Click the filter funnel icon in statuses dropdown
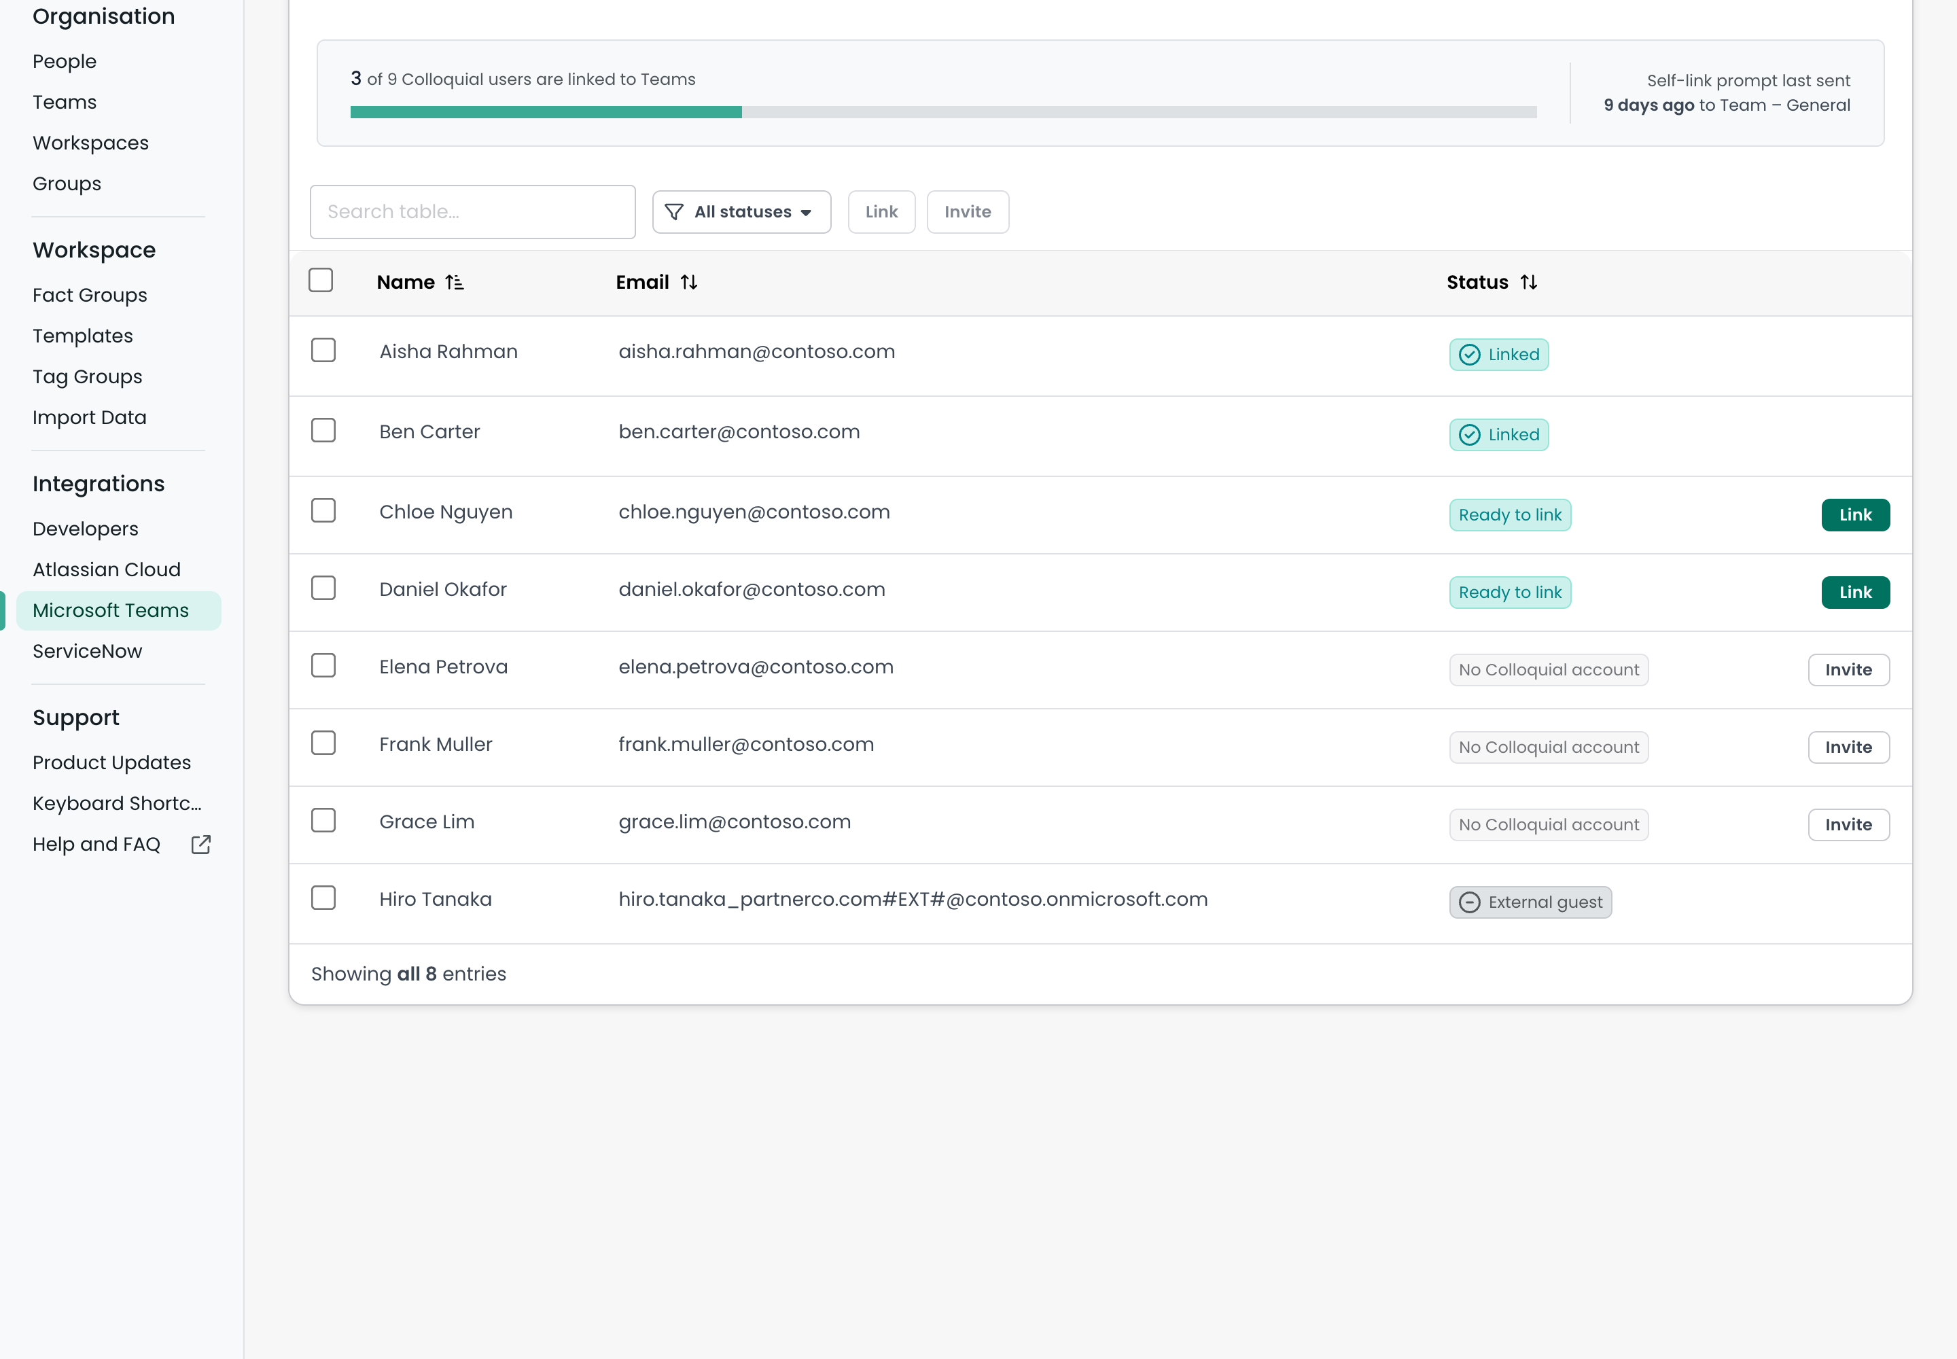 [x=673, y=212]
